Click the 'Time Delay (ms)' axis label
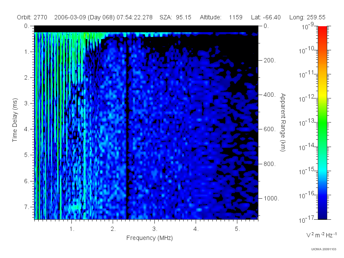 click(x=15, y=120)
